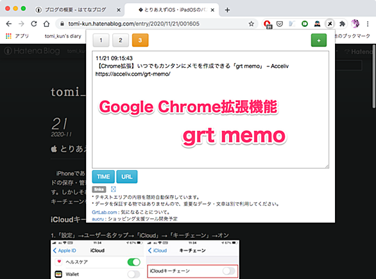This screenshot has width=376, height=279.
Task: Open the aucru link
Action: click(x=98, y=219)
